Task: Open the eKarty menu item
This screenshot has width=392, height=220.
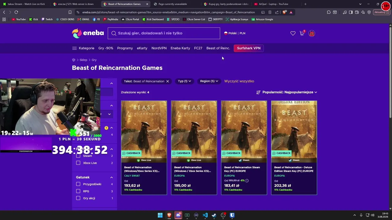Action: [x=142, y=48]
